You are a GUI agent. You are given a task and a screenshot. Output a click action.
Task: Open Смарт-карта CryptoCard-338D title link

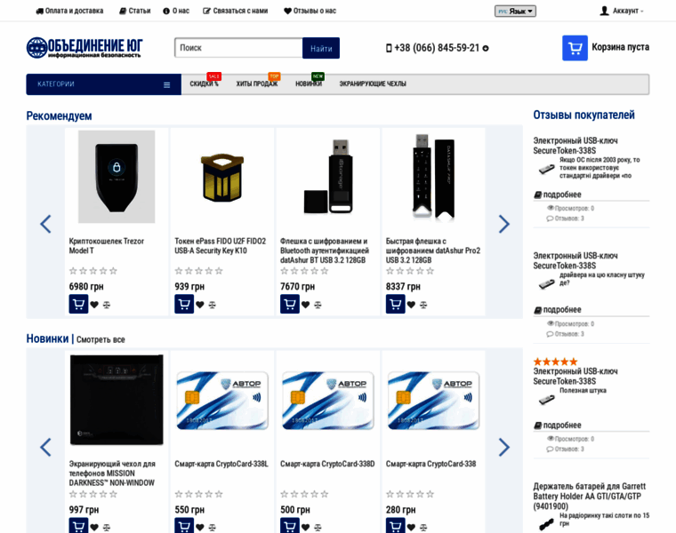pos(327,464)
